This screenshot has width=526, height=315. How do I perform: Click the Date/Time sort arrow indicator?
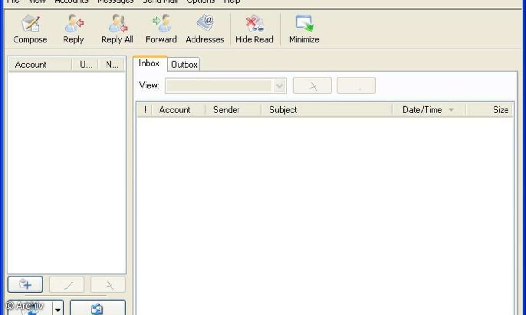coord(451,110)
